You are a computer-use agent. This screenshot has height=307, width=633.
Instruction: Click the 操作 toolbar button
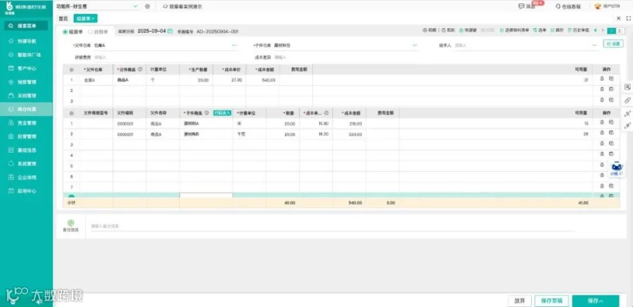point(557,30)
